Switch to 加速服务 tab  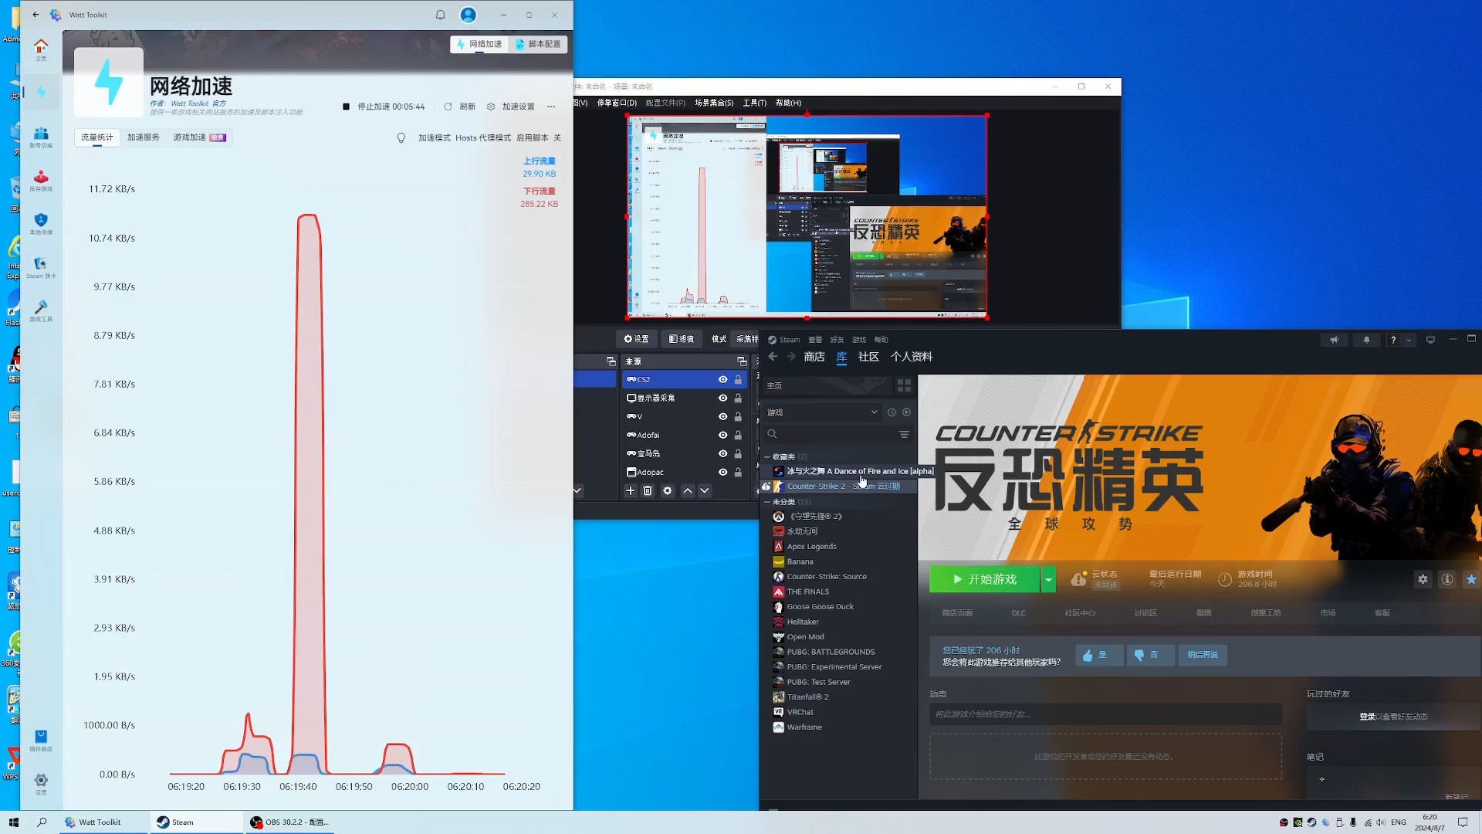pos(143,137)
